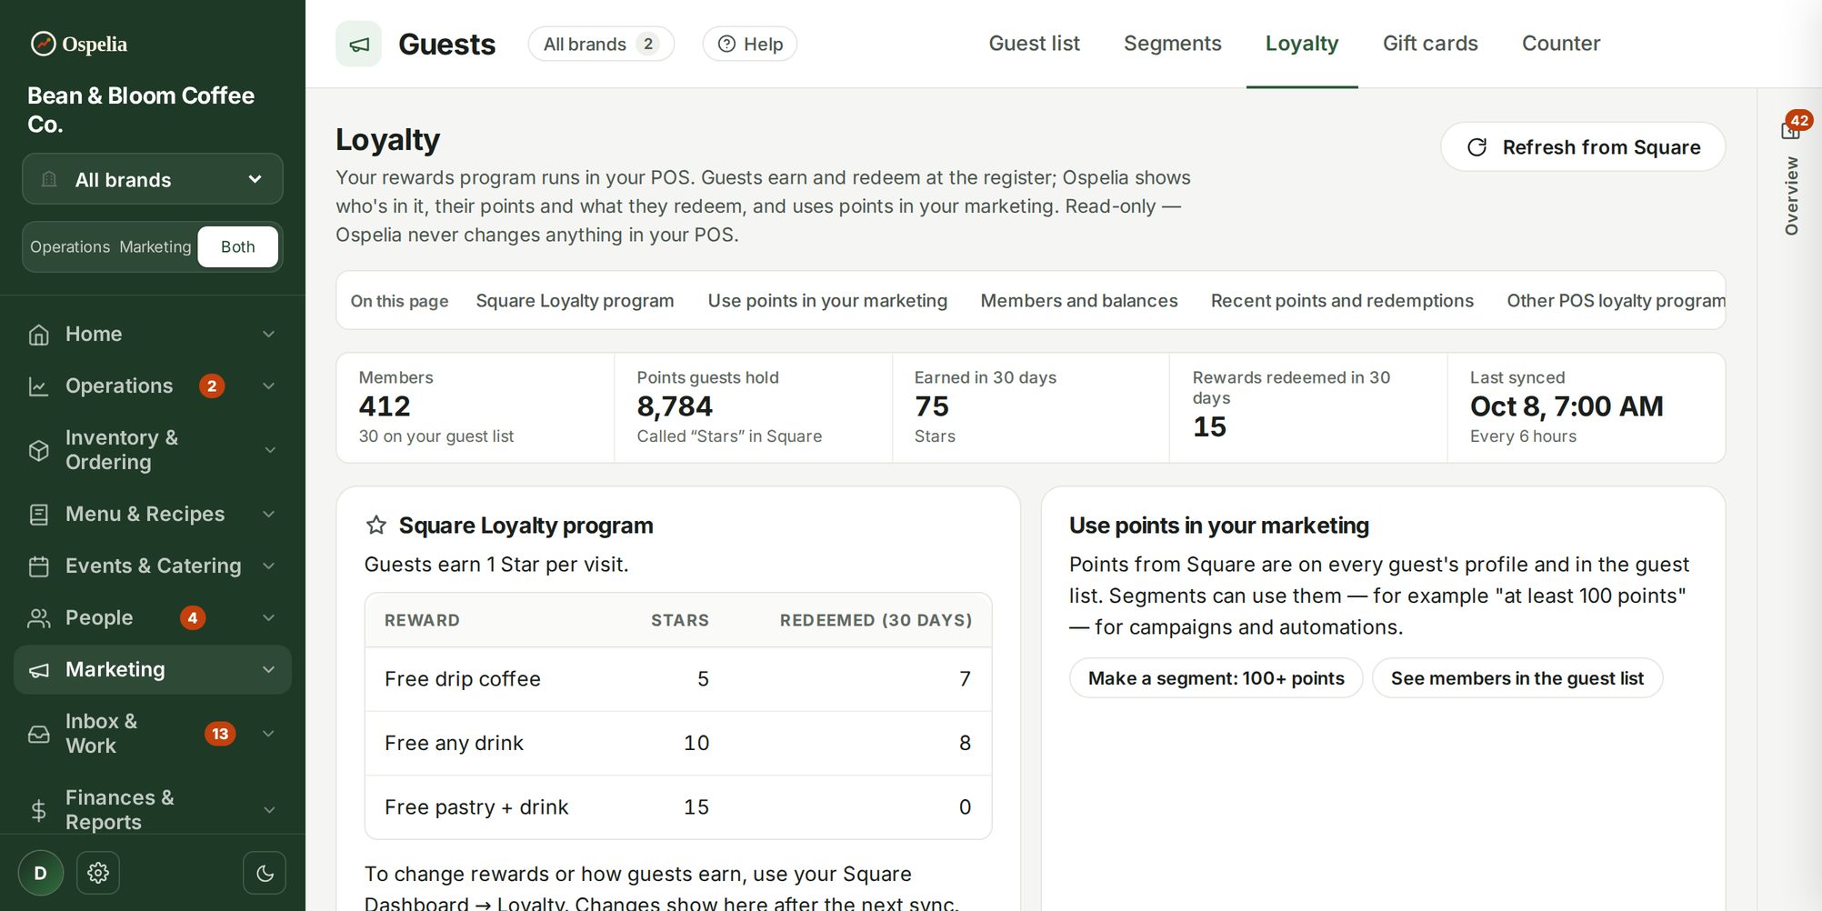Switch to the Segments tab
This screenshot has height=911, width=1822.
1172,44
